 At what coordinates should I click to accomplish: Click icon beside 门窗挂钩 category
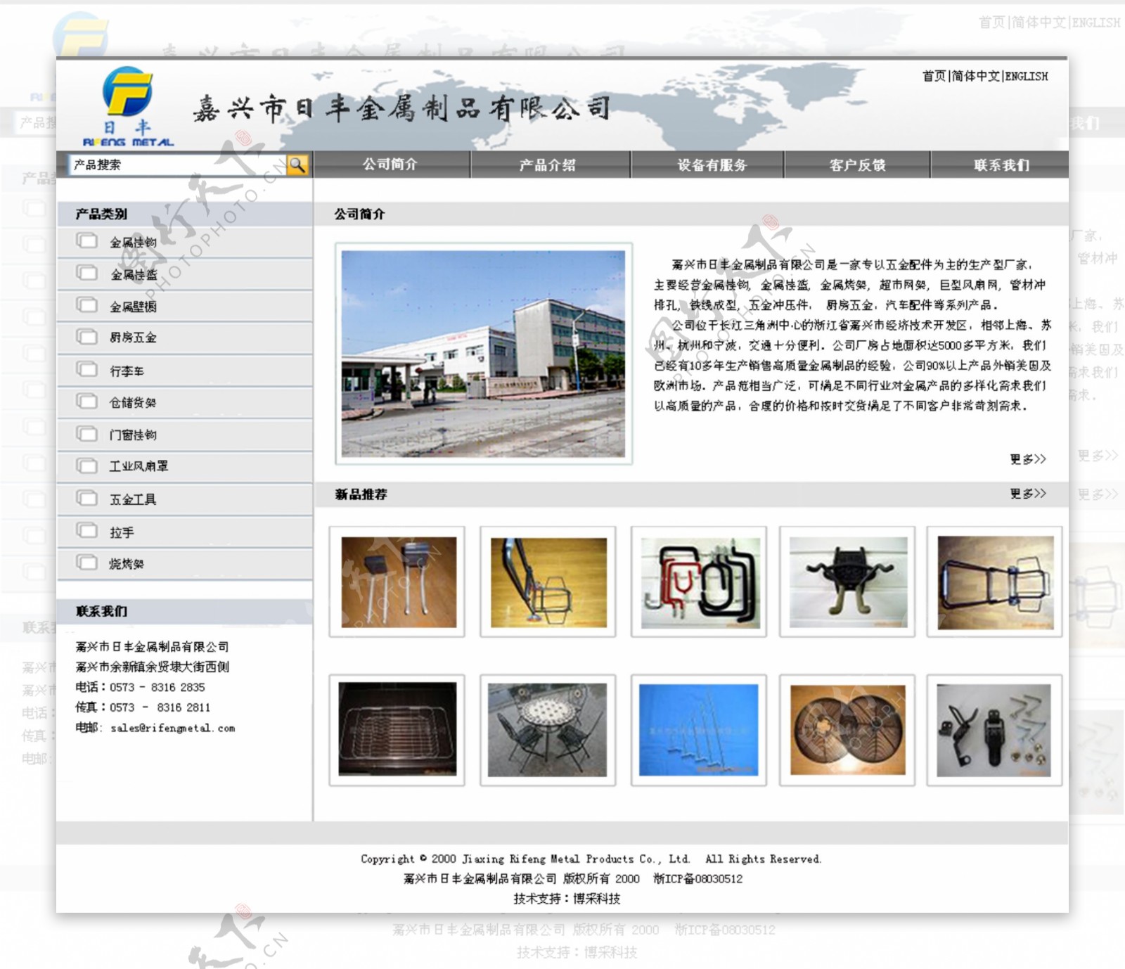click(87, 434)
